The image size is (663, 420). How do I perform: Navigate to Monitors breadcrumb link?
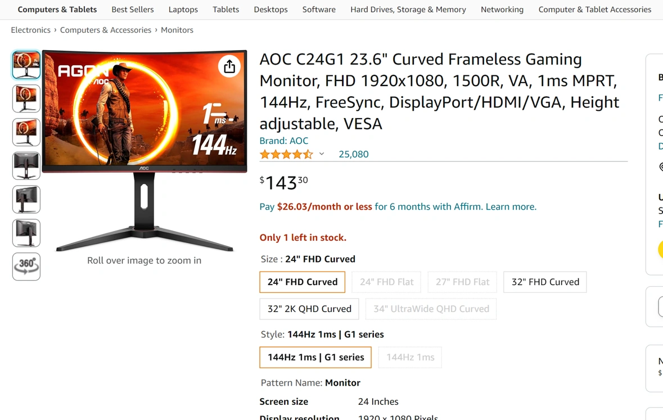tap(177, 30)
